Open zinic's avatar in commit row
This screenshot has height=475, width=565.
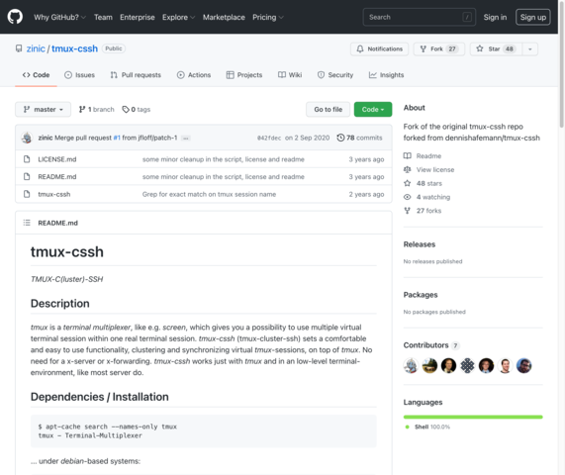(27, 138)
